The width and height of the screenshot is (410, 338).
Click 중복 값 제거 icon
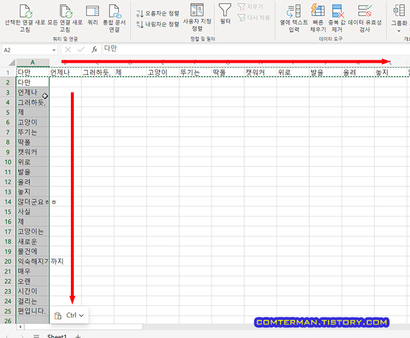coord(337,11)
